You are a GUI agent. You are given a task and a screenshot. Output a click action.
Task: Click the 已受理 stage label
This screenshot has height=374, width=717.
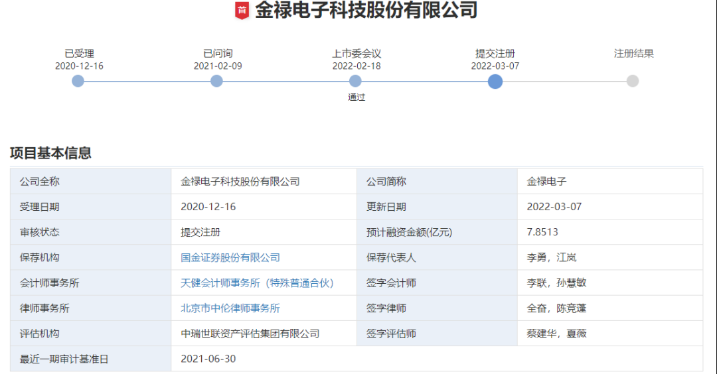(80, 54)
